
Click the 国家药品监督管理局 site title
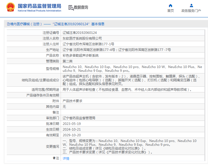tap(39, 6)
